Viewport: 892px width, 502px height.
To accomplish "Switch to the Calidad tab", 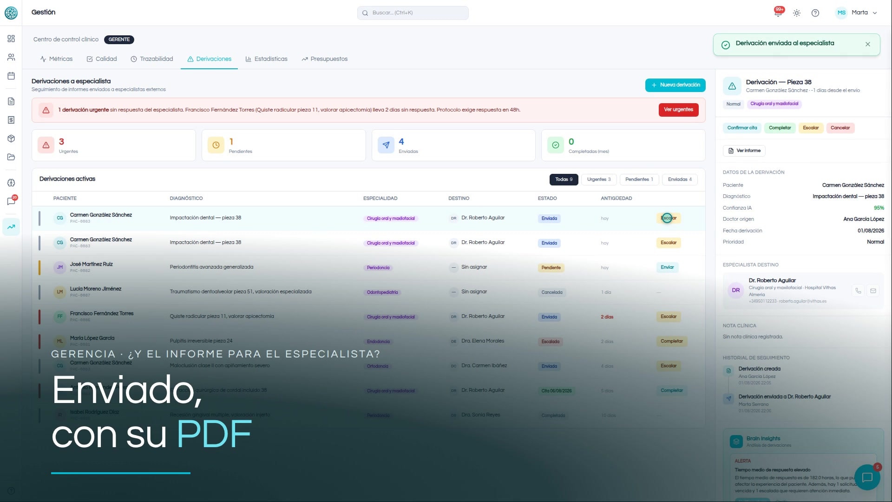I will pyautogui.click(x=102, y=59).
